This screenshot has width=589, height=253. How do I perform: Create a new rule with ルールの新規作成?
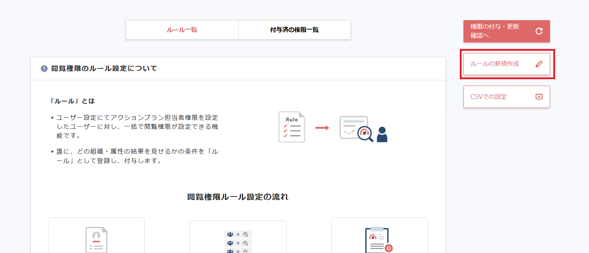point(495,64)
